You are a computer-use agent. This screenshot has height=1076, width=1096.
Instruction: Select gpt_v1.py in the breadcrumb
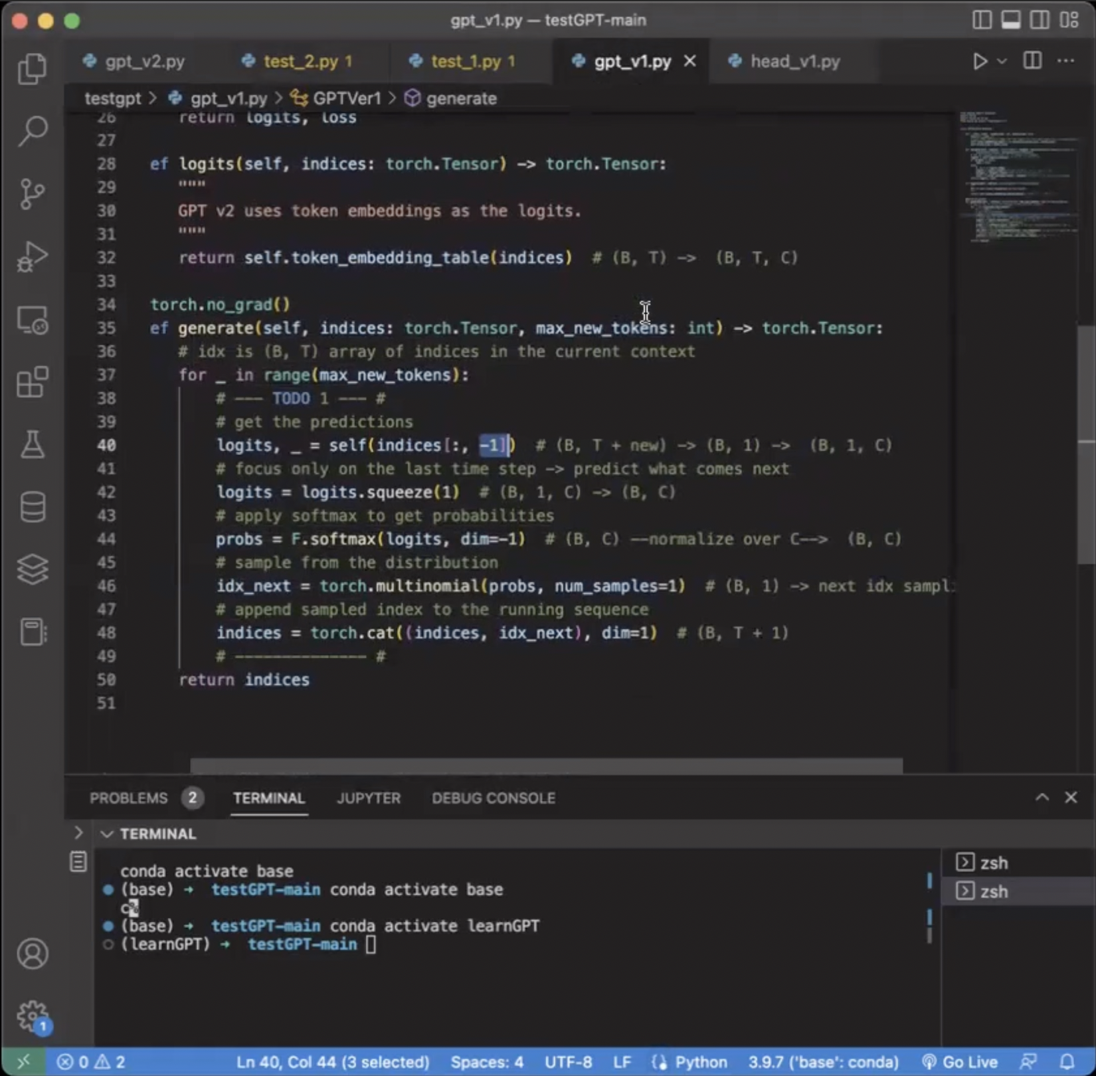[x=228, y=98]
